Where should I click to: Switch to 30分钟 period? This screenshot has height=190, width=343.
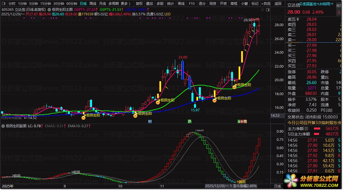pyautogui.click(x=59, y=4)
